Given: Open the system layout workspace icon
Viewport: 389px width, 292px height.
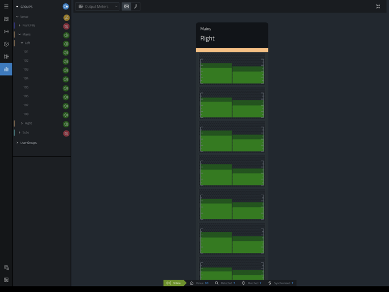Looking at the screenshot, I should [x=6, y=19].
